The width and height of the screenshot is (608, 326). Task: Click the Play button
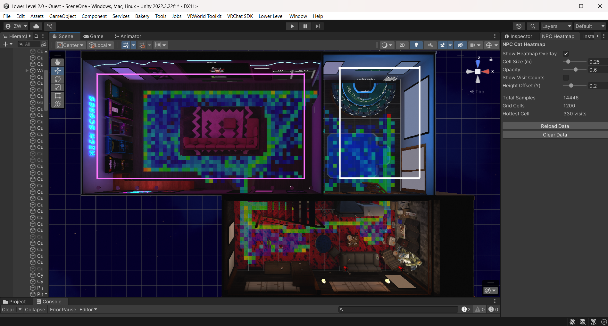pyautogui.click(x=292, y=26)
